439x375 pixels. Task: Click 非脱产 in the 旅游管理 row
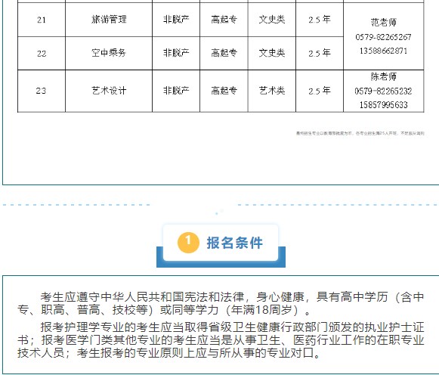point(176,20)
